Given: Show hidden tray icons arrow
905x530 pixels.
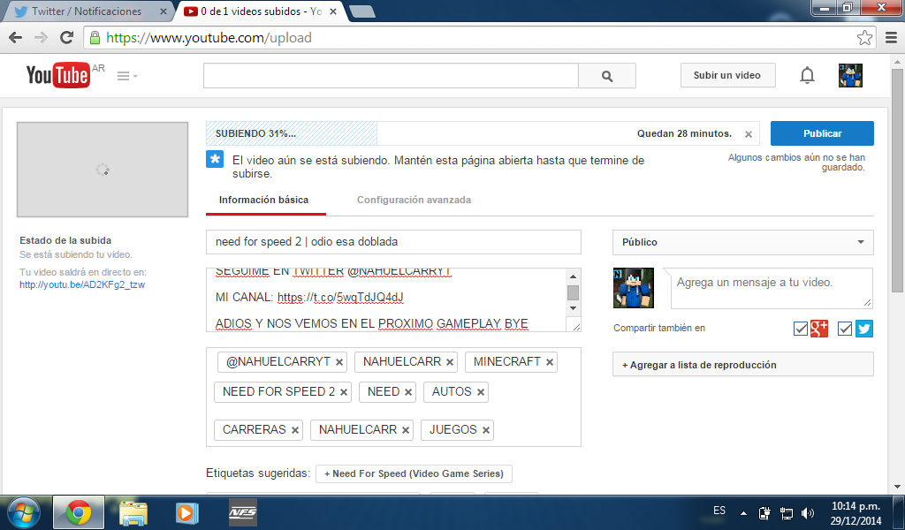Looking at the screenshot, I should [x=743, y=512].
